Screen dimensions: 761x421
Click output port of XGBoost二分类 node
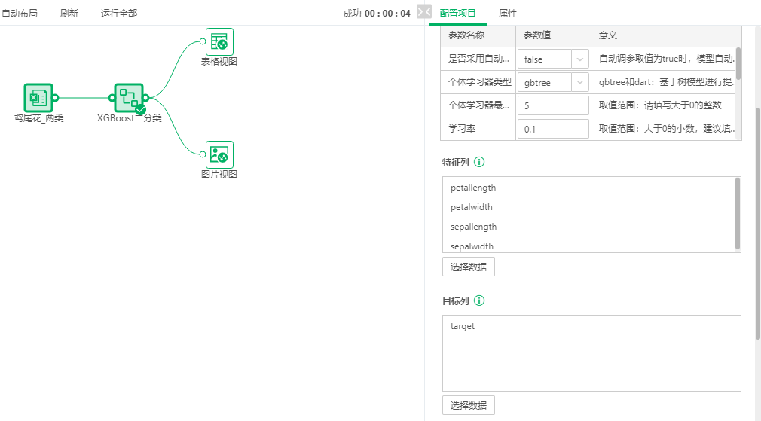click(x=146, y=98)
